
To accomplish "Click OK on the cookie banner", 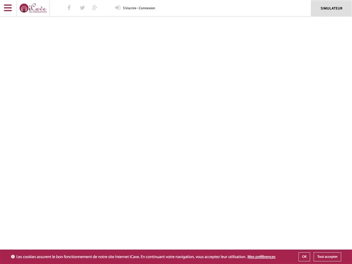I will point(304,257).
